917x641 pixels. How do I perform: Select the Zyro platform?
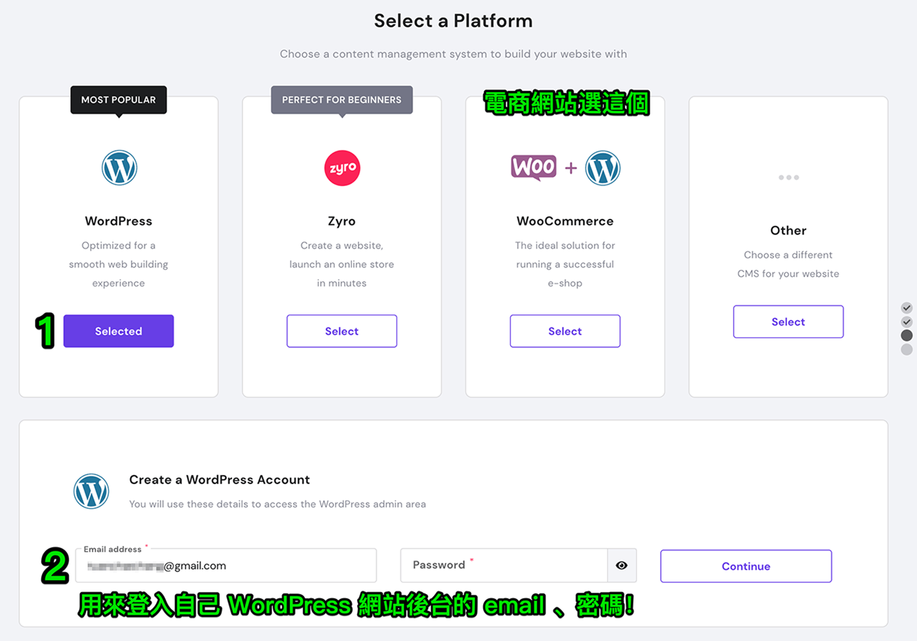pyautogui.click(x=342, y=331)
